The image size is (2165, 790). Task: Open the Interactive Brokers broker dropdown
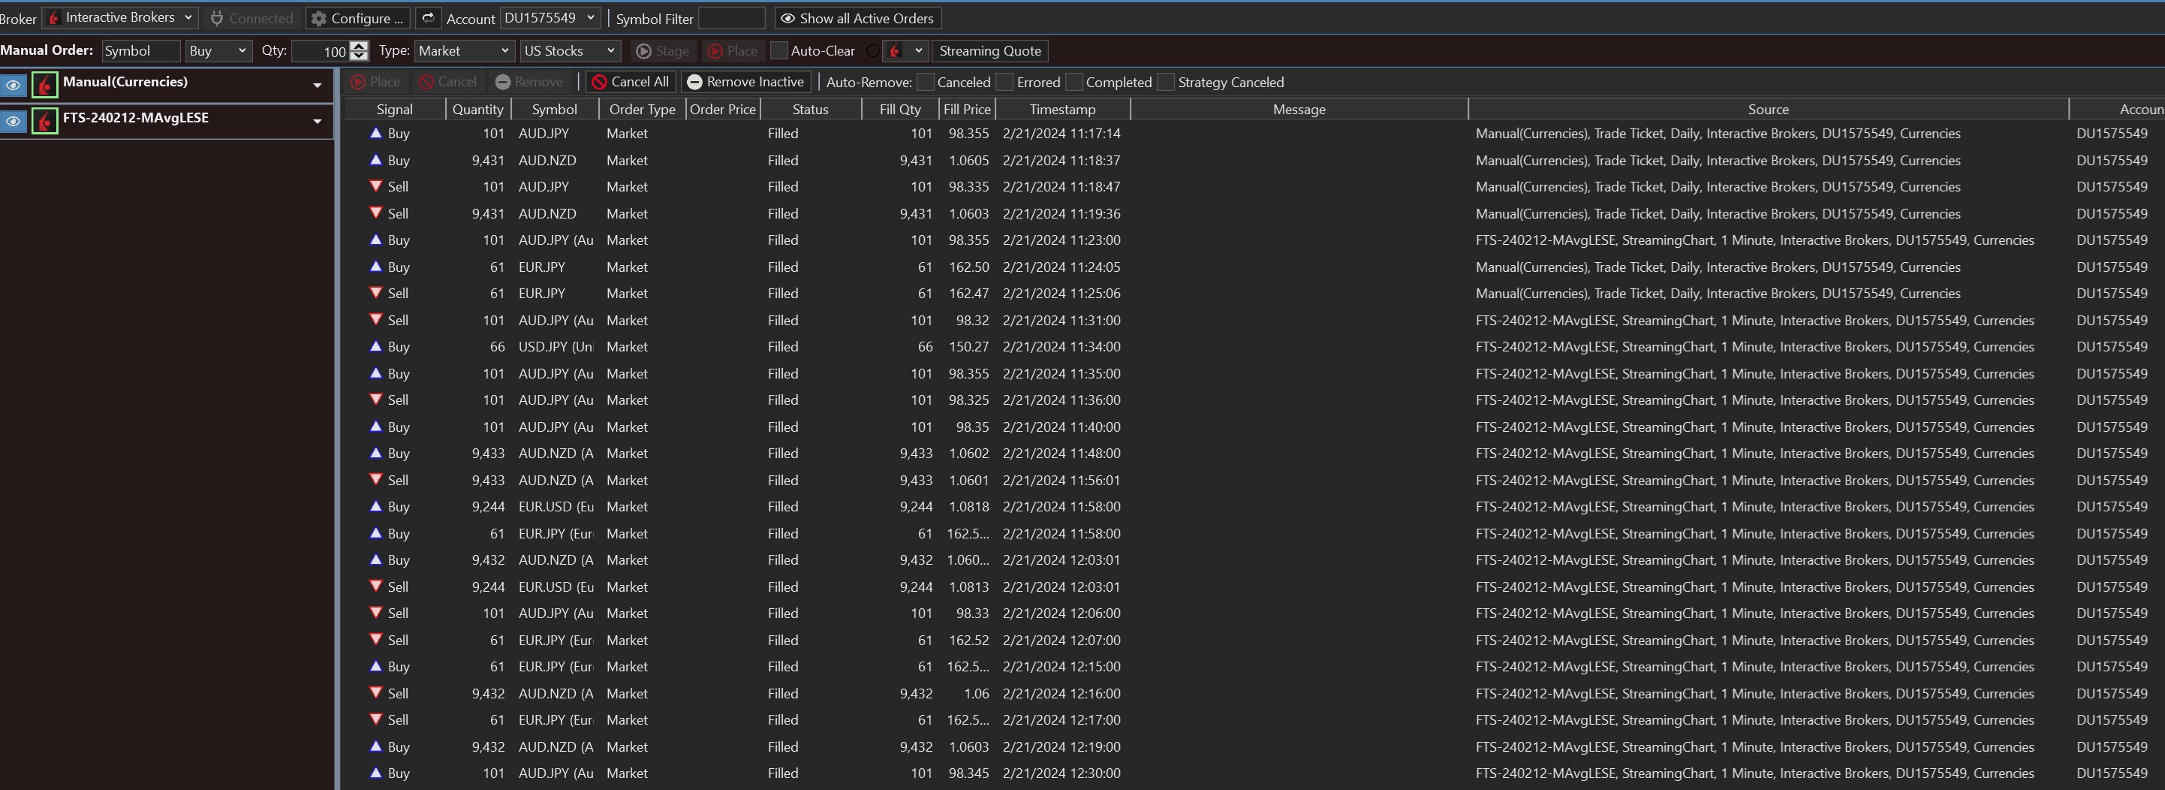[x=120, y=18]
